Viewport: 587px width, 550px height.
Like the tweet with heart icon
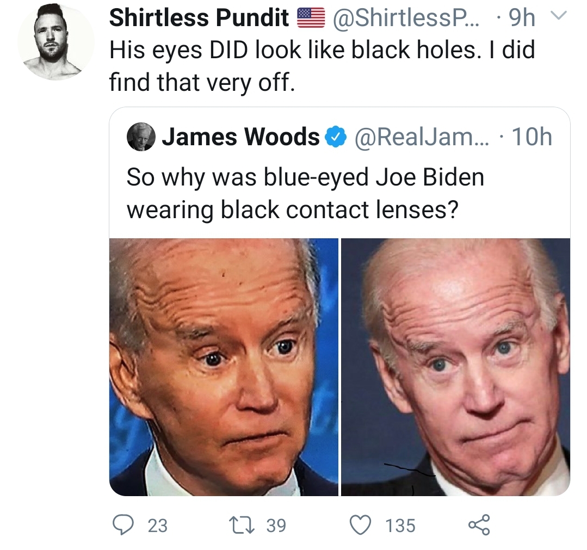pos(361,525)
